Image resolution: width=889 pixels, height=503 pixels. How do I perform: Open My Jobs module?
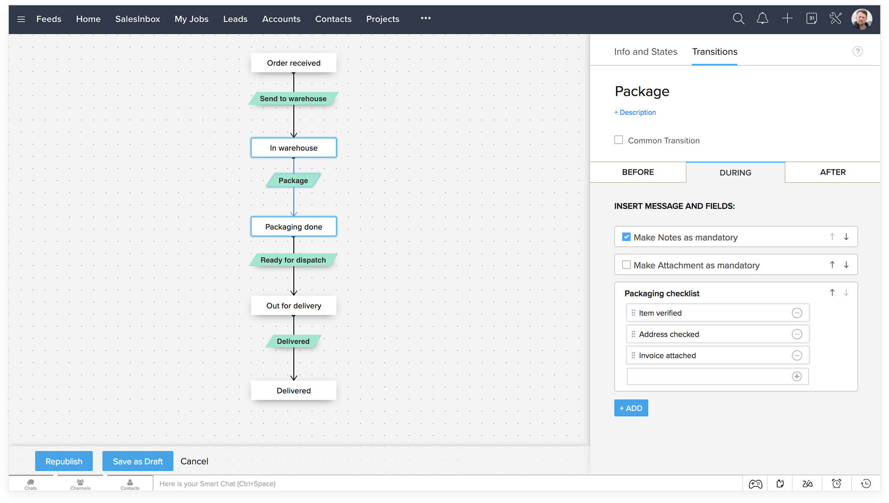pos(191,19)
